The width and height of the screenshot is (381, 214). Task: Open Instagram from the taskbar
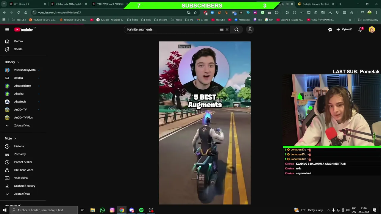pyautogui.click(x=112, y=210)
